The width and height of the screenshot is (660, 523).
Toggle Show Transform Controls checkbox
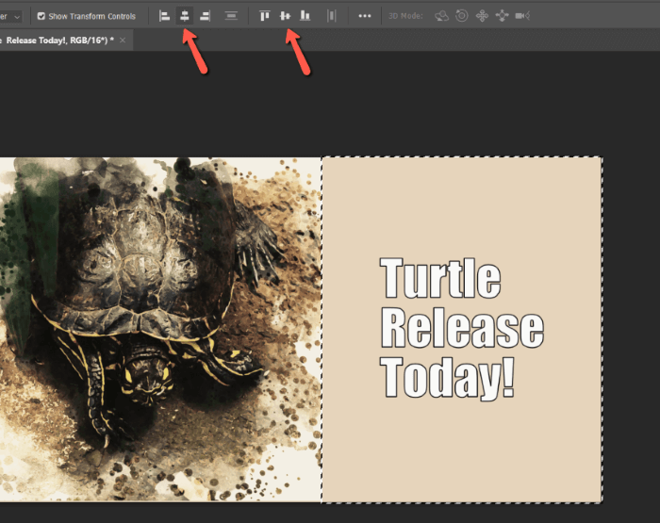click(x=41, y=16)
